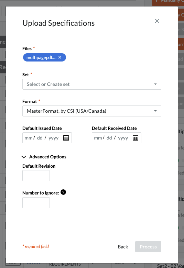184x268 pixels.
Task: Collapse the Advanced Options chevron
Action: click(24, 157)
